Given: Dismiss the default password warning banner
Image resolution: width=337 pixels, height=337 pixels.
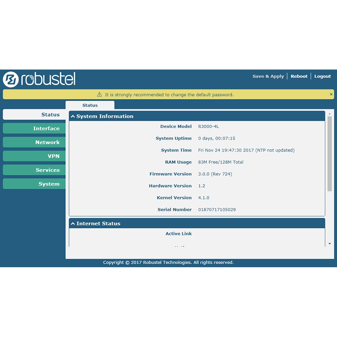Looking at the screenshot, I should click(331, 94).
